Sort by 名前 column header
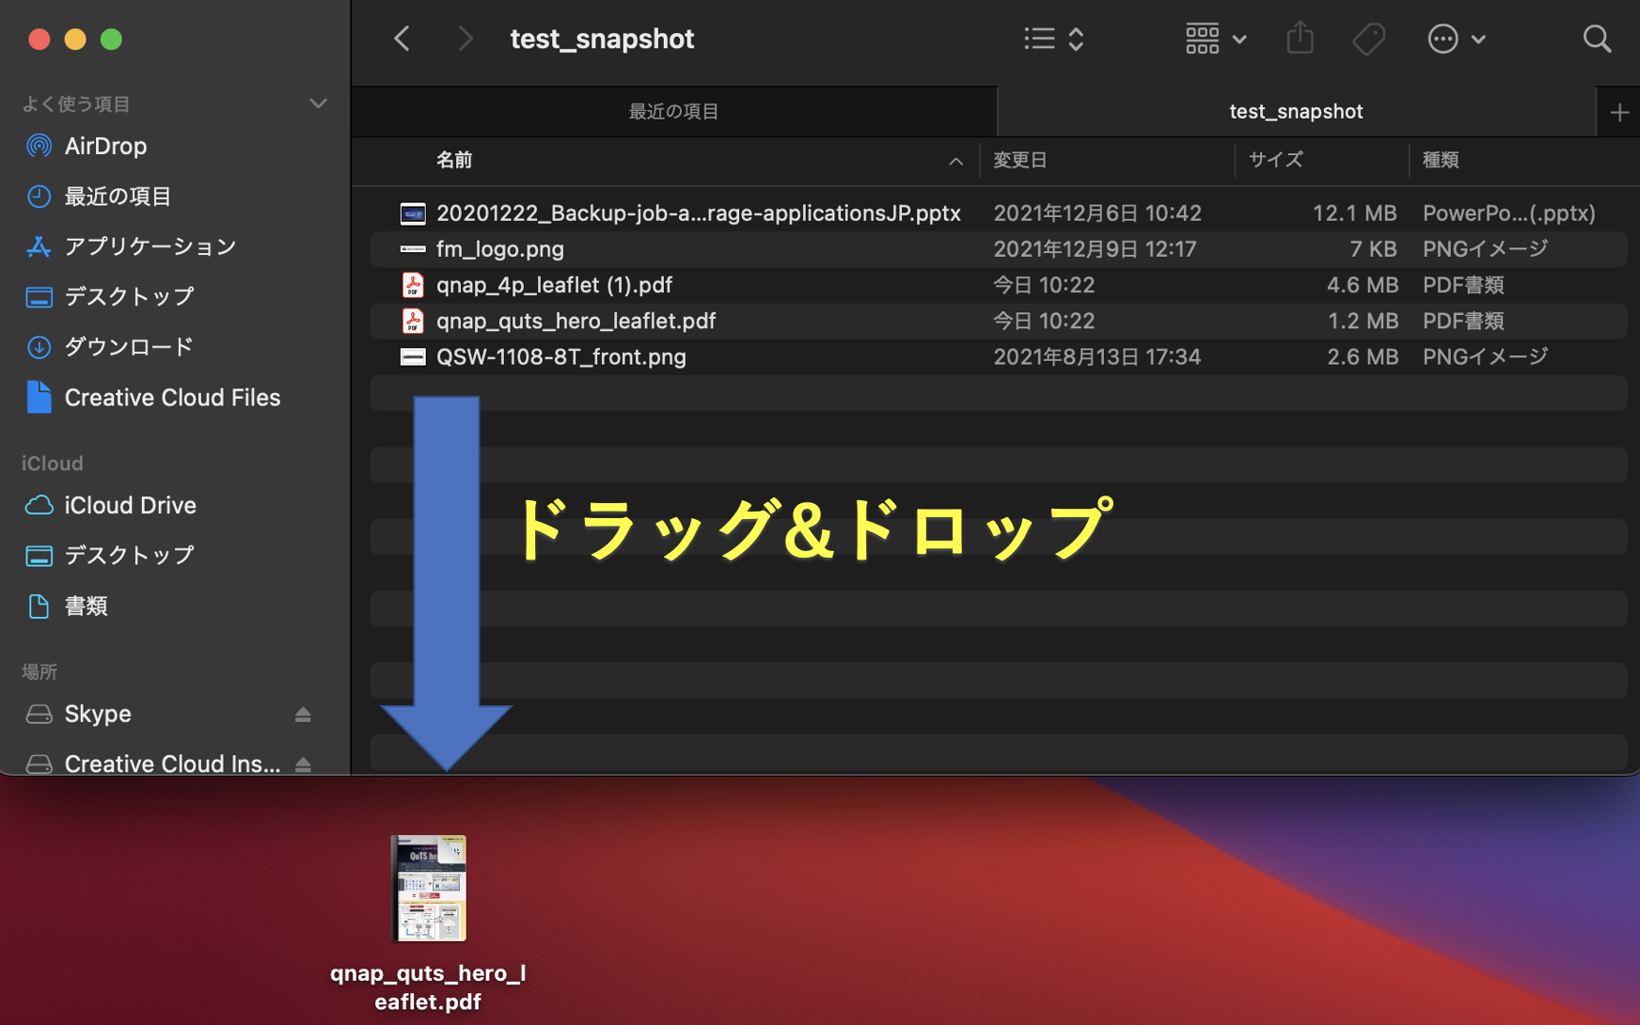 click(454, 161)
